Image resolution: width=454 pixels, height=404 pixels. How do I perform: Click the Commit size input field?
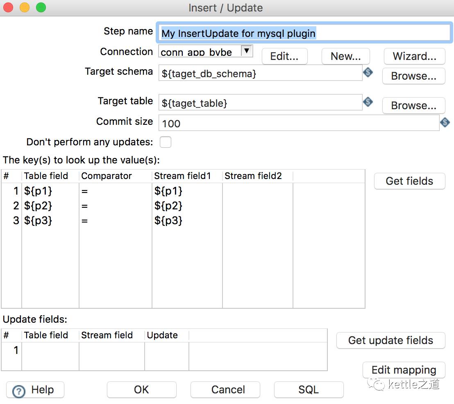(298, 123)
